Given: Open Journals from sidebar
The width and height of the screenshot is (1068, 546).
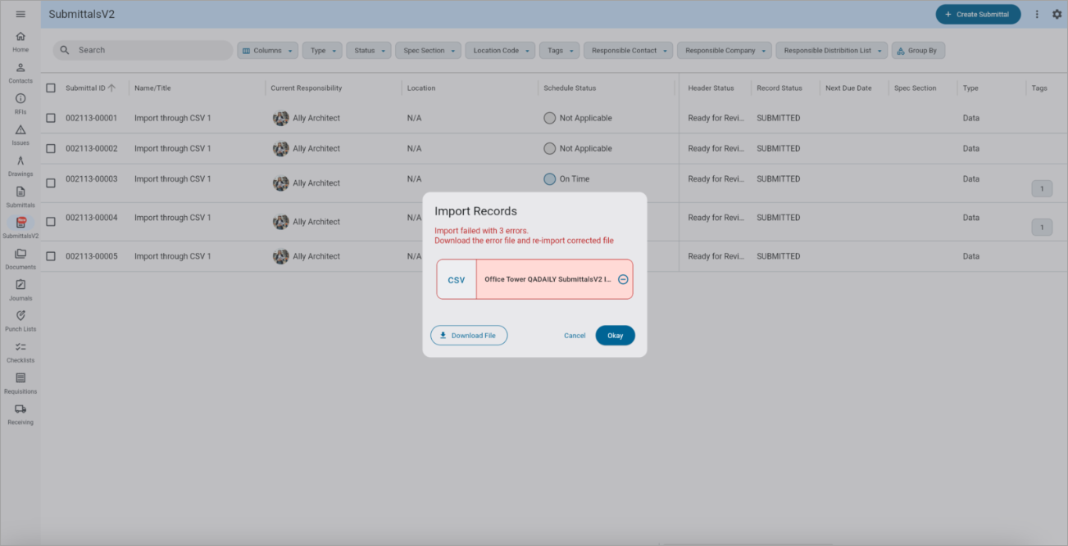Looking at the screenshot, I should (20, 291).
